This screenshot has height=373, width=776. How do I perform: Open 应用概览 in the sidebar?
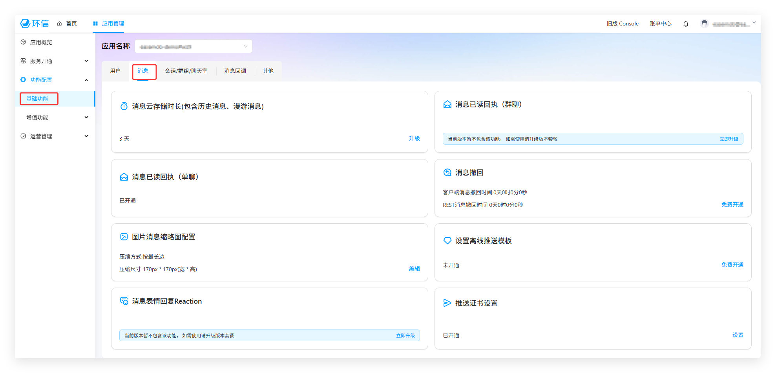41,42
